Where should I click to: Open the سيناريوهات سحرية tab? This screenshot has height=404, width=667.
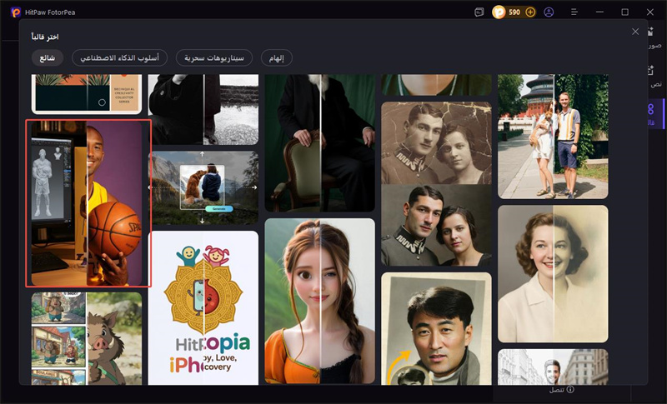214,57
